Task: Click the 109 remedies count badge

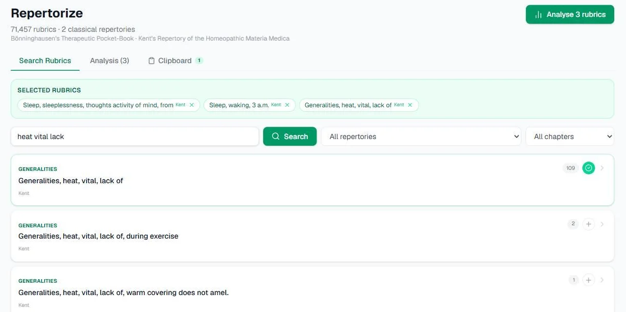Action: 571,168
